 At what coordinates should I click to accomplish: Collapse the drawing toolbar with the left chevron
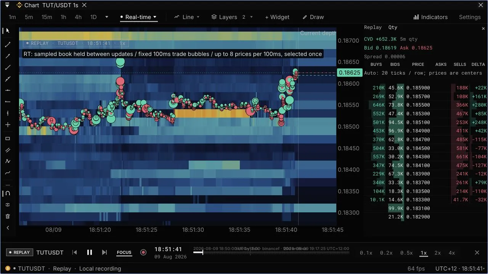(x=8, y=228)
